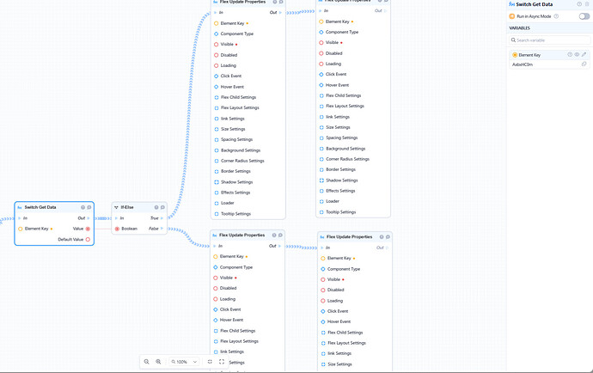
Task: Click info icon on lower-left Flex Update Properties node
Action: pos(274,235)
